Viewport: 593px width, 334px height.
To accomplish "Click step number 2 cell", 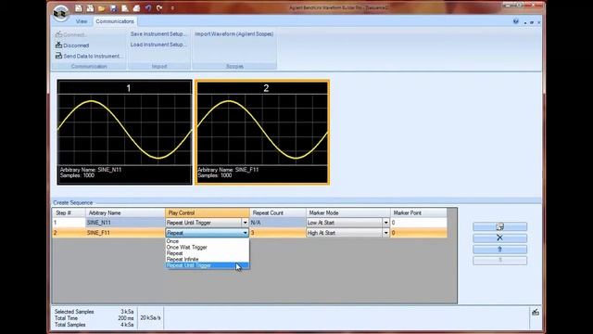I will pyautogui.click(x=69, y=233).
